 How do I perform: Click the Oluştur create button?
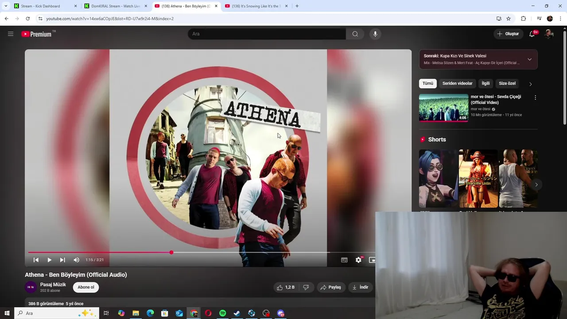click(x=508, y=34)
